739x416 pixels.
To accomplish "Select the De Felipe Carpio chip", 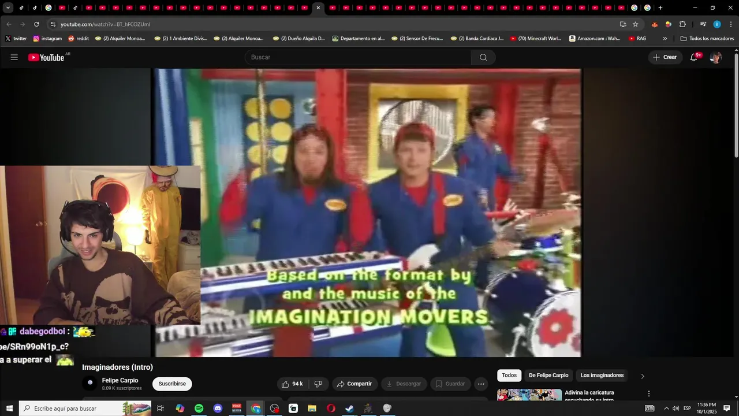I will pos(548,376).
